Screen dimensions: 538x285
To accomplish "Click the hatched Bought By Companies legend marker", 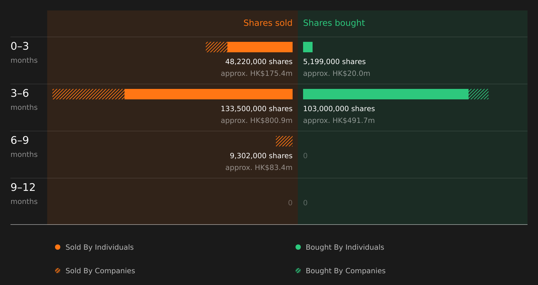I will click(x=298, y=271).
